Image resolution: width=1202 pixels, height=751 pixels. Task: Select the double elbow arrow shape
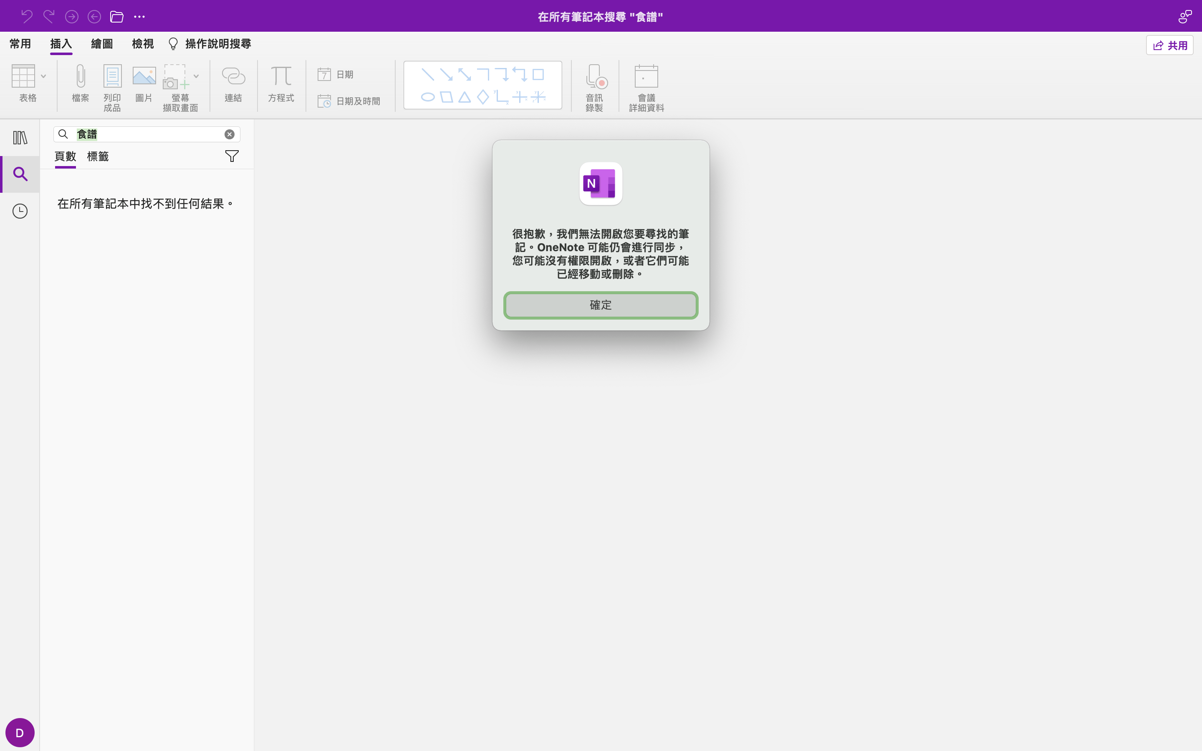click(x=520, y=75)
